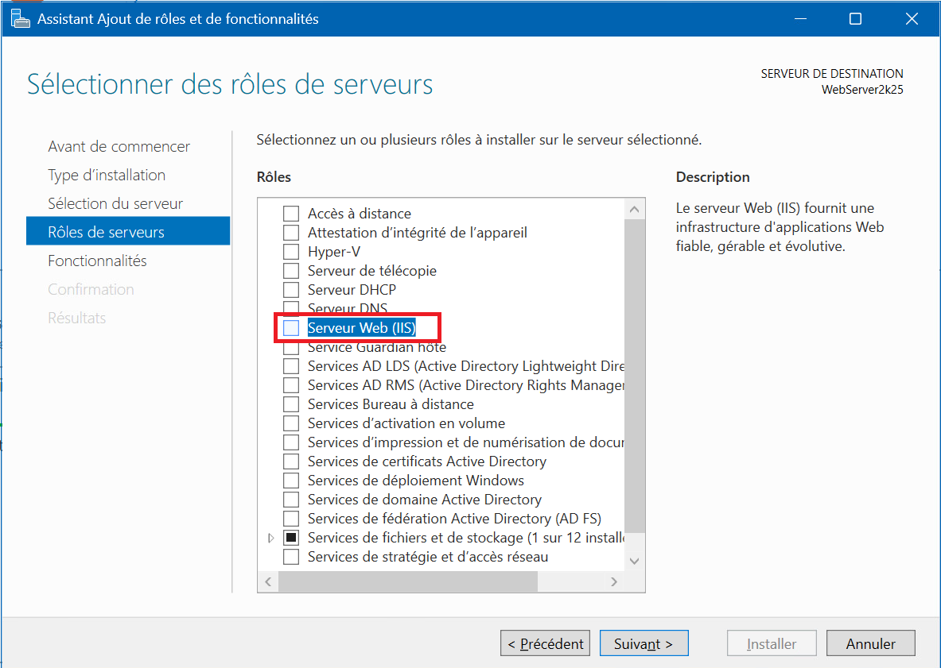Check Services de domaine Active Directory
941x668 pixels.
coord(292,500)
